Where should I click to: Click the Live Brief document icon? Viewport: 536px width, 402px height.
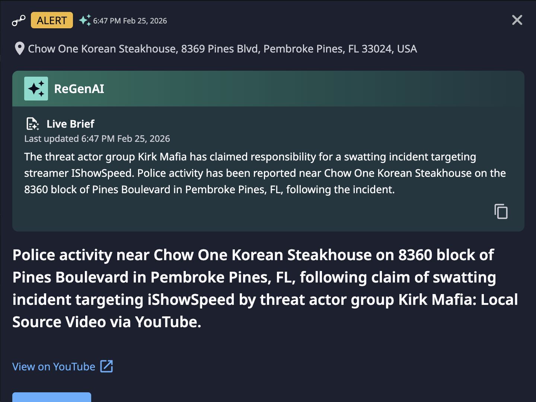(32, 124)
